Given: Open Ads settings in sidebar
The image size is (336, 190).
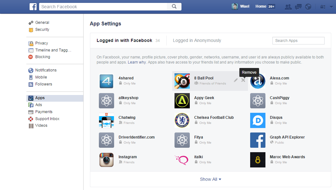Looking at the screenshot, I should click(38, 105).
